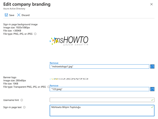Click the green checkmark in Username hint field
Screen dimensions: 158x119
152,100
